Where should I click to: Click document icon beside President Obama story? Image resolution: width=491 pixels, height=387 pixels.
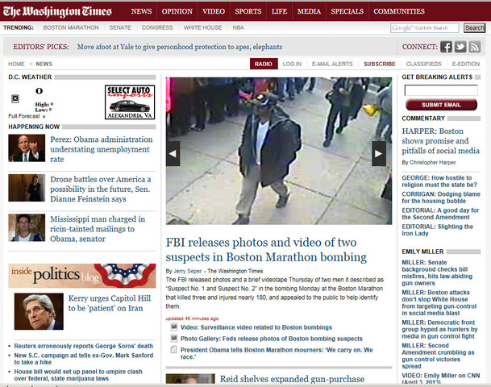pyautogui.click(x=173, y=349)
